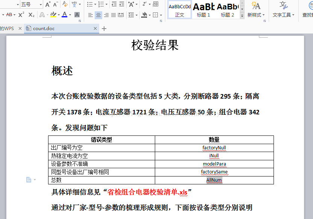Click the modelPara table cell

point(215,164)
